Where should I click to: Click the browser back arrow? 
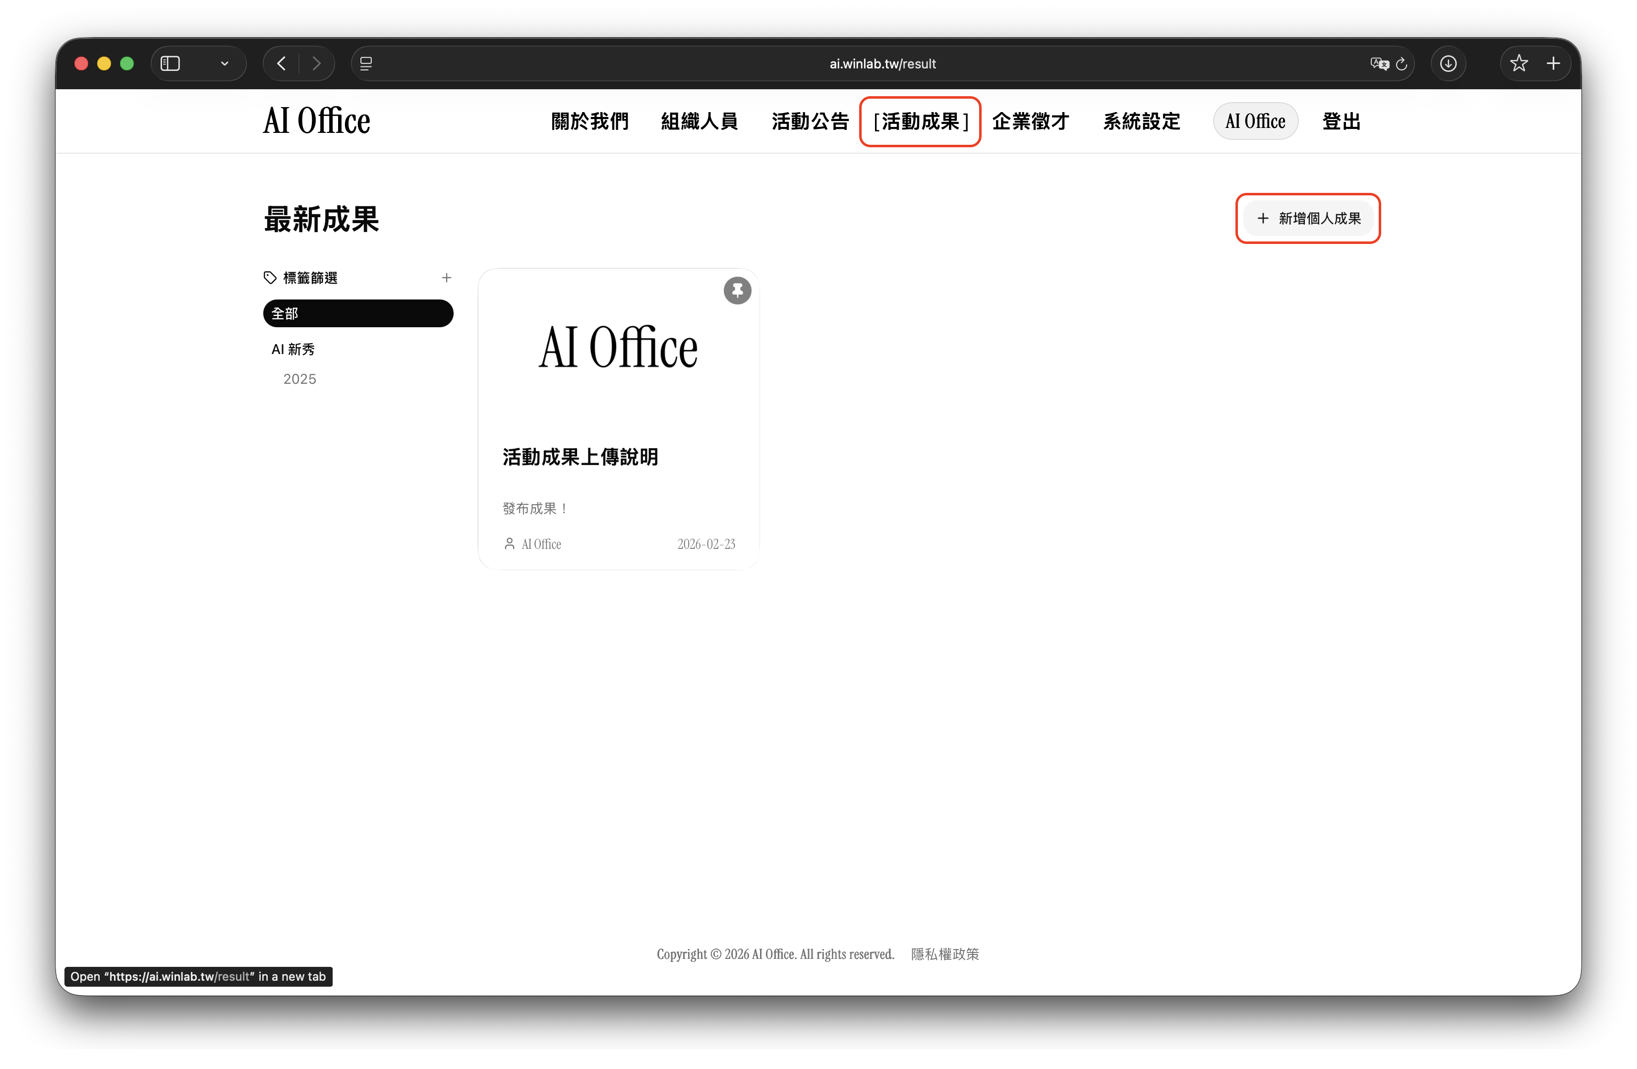click(281, 63)
